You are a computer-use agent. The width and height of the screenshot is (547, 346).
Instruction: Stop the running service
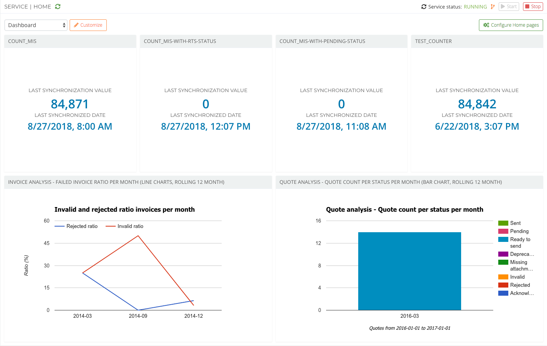pos(533,7)
